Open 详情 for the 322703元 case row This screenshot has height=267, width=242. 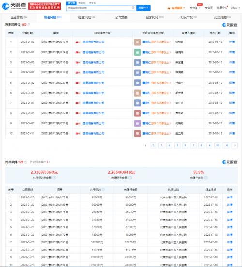pos(230,242)
